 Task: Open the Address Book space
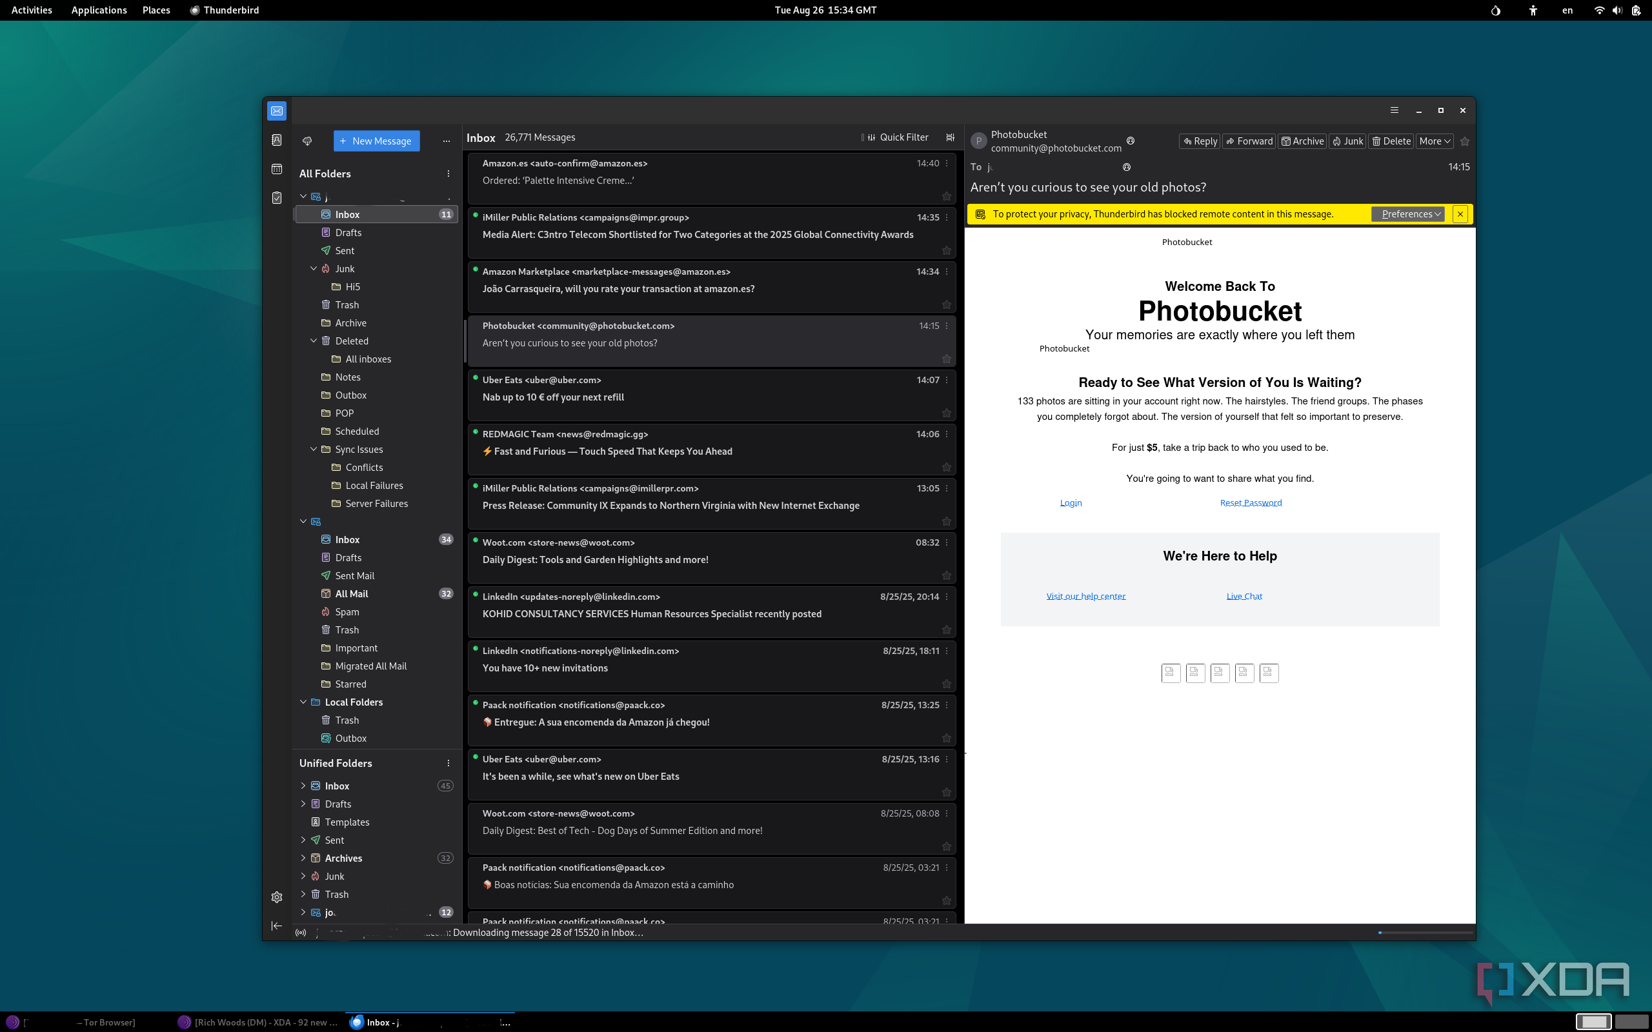tap(276, 140)
